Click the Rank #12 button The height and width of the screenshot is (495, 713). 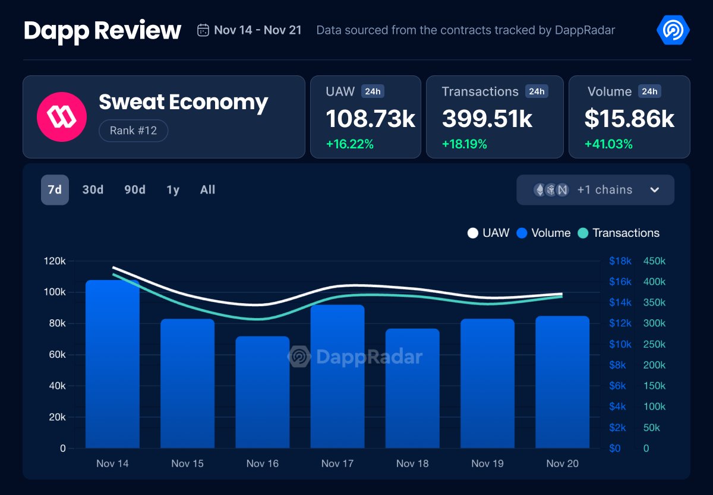click(133, 131)
